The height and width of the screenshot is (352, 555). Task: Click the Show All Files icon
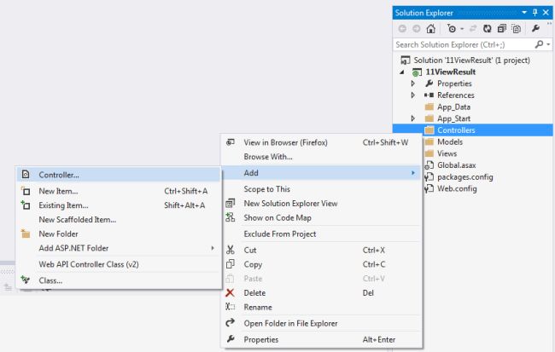(x=516, y=29)
